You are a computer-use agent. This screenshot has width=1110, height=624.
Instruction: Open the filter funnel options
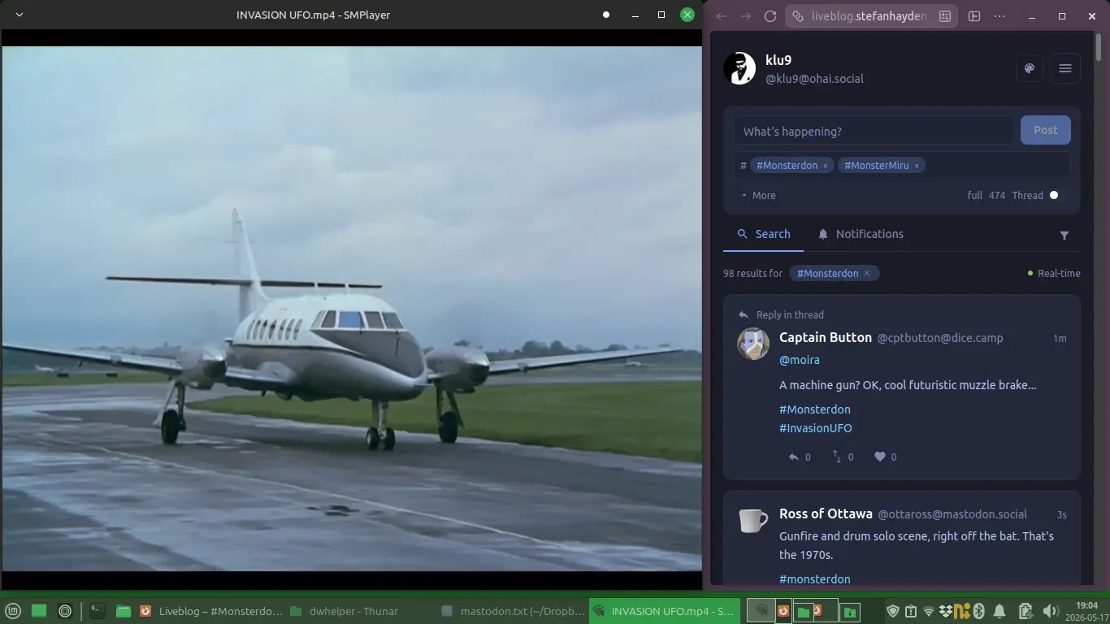(x=1064, y=236)
